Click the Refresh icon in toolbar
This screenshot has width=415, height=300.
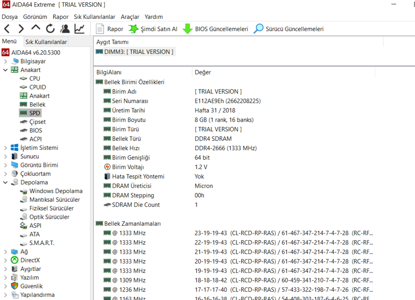click(50, 29)
